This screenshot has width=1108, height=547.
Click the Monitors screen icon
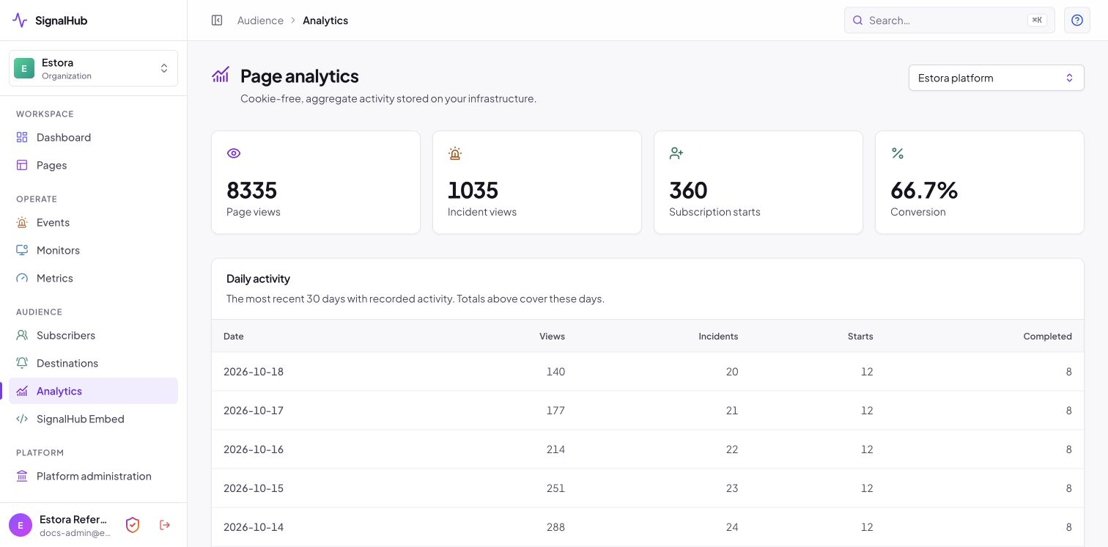pos(22,250)
